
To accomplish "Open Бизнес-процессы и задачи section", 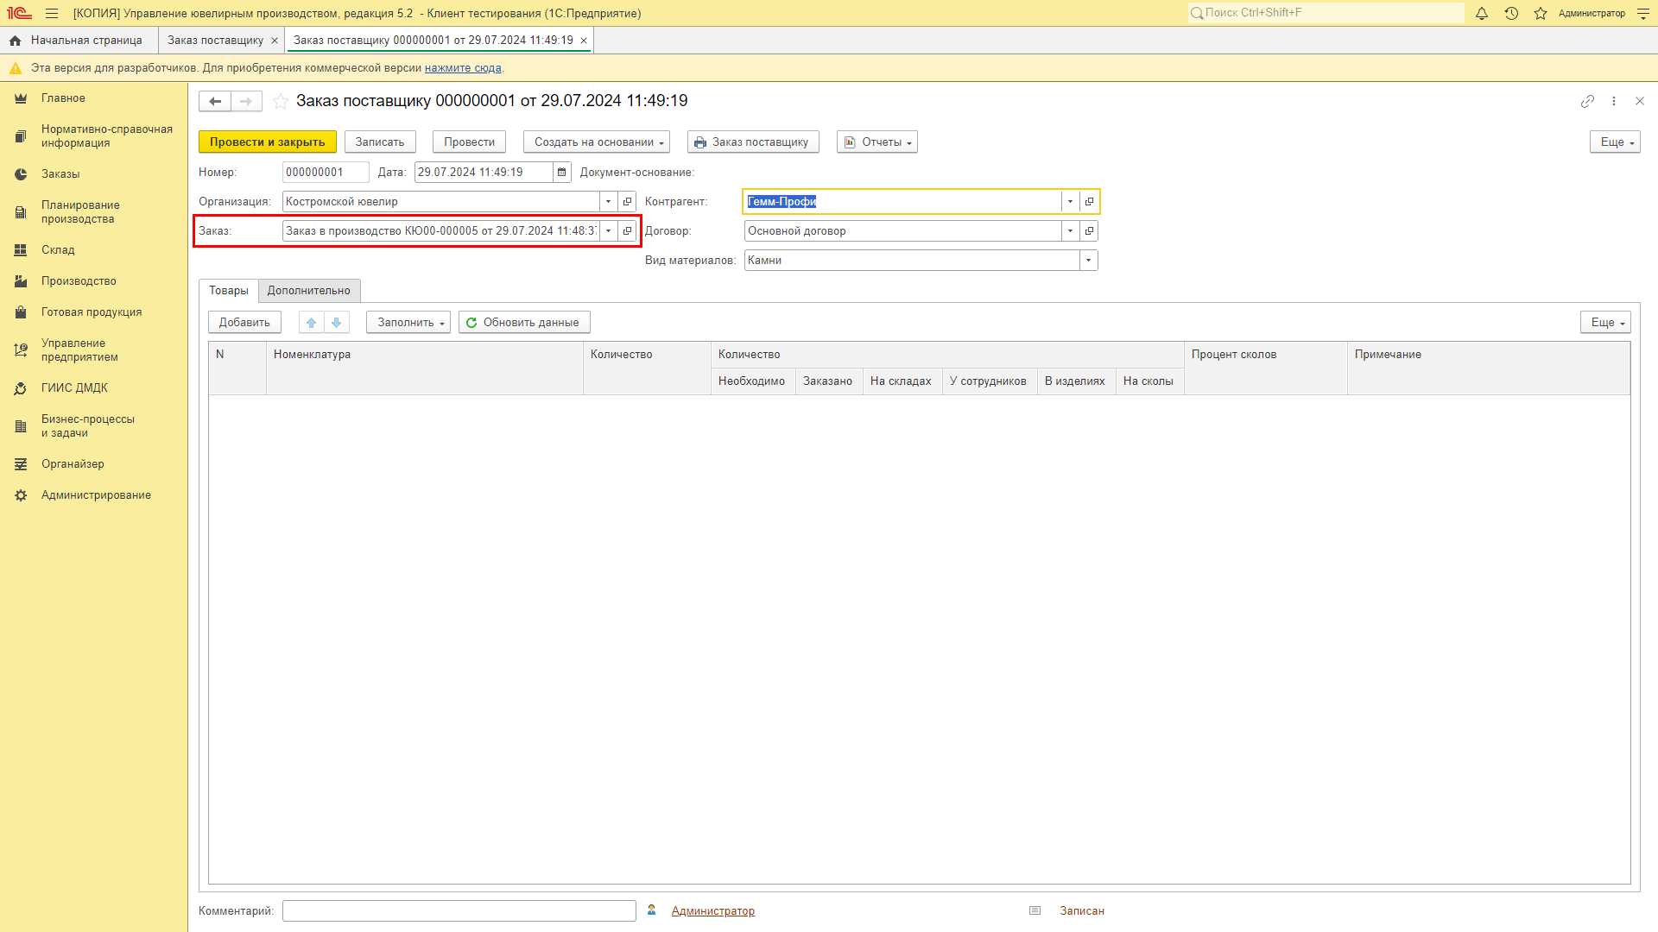I will [x=88, y=426].
